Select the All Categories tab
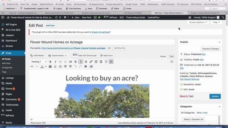The image size is (228, 128). click(x=188, y=113)
